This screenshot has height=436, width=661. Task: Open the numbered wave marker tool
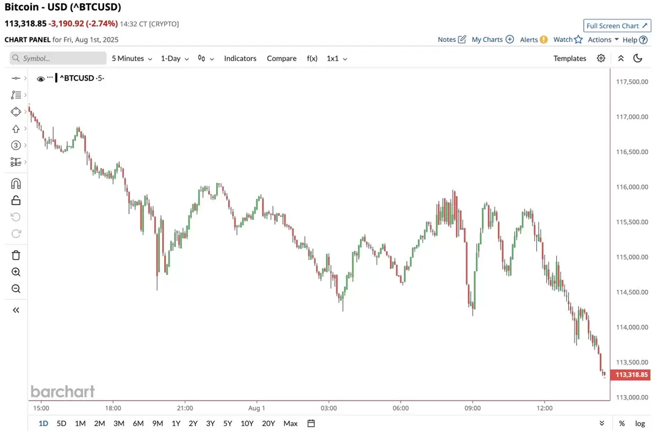point(15,146)
